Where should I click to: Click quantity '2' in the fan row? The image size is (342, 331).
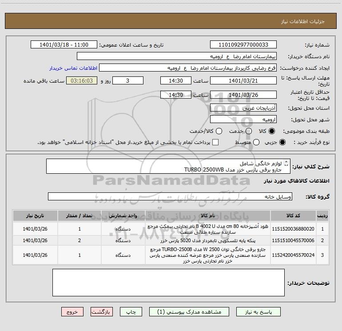click(x=80, y=240)
